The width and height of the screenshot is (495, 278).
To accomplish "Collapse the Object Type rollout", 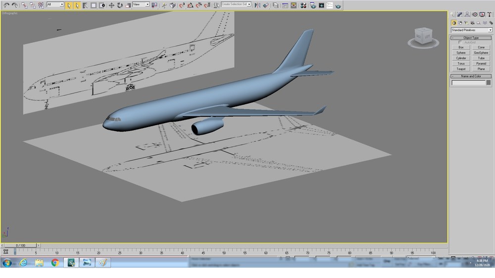I will tap(471, 38).
